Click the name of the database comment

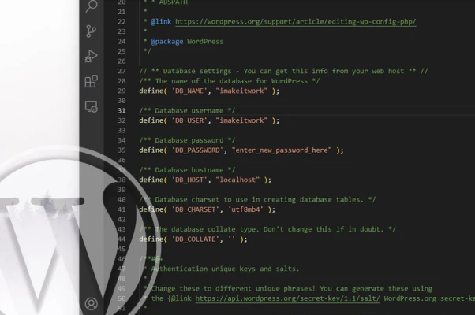[x=230, y=81]
